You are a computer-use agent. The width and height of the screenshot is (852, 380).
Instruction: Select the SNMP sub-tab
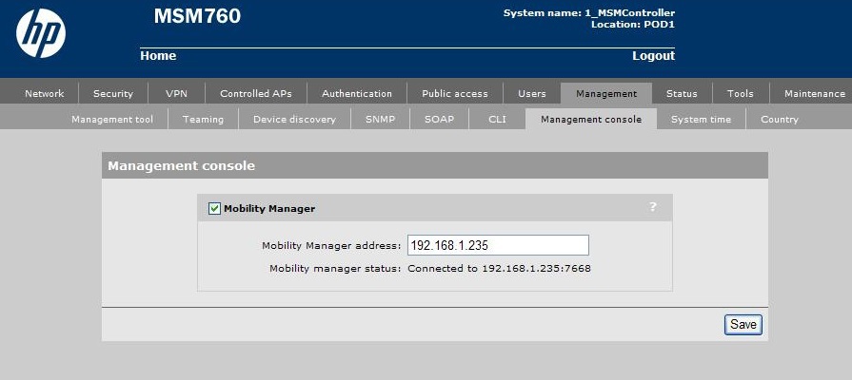(x=380, y=120)
